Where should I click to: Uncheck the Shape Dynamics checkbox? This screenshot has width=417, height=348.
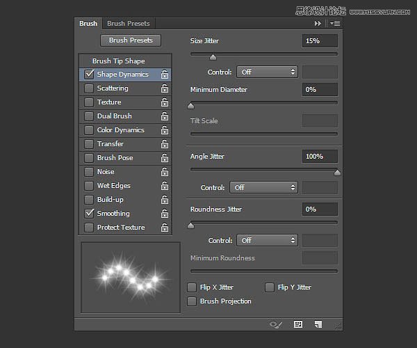pos(89,74)
